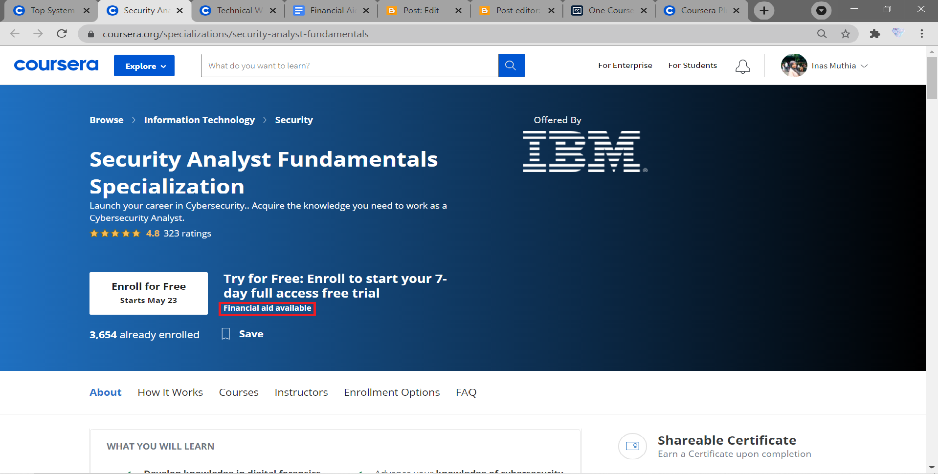
Task: Bookmark this page with the star icon
Action: tap(846, 34)
